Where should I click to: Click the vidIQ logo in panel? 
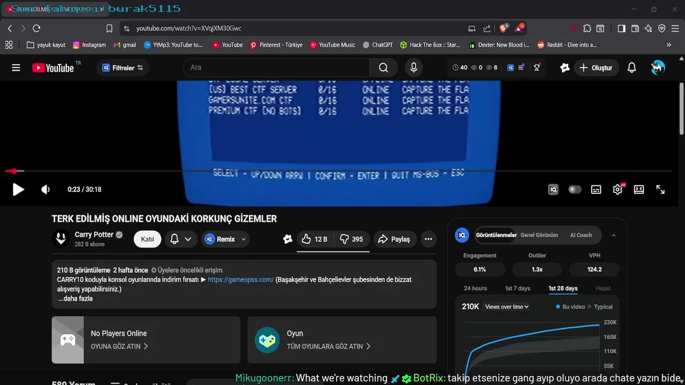pyautogui.click(x=462, y=235)
